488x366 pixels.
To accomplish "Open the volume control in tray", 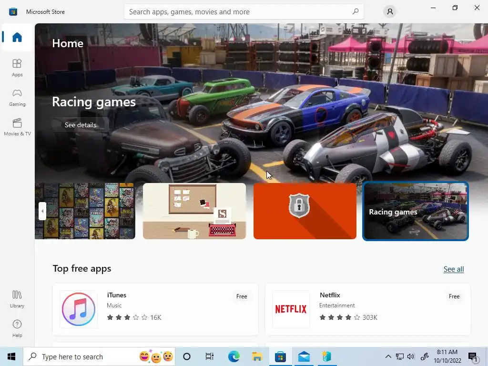I will point(411,356).
